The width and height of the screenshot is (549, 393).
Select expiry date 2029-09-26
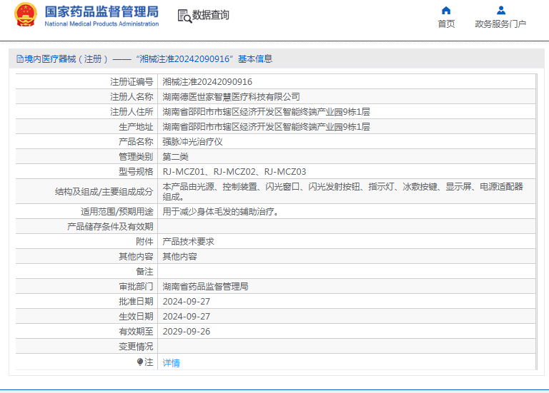pyautogui.click(x=187, y=332)
